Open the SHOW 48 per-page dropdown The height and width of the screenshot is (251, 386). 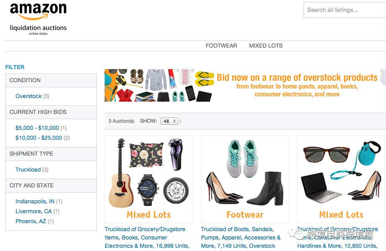tap(169, 121)
